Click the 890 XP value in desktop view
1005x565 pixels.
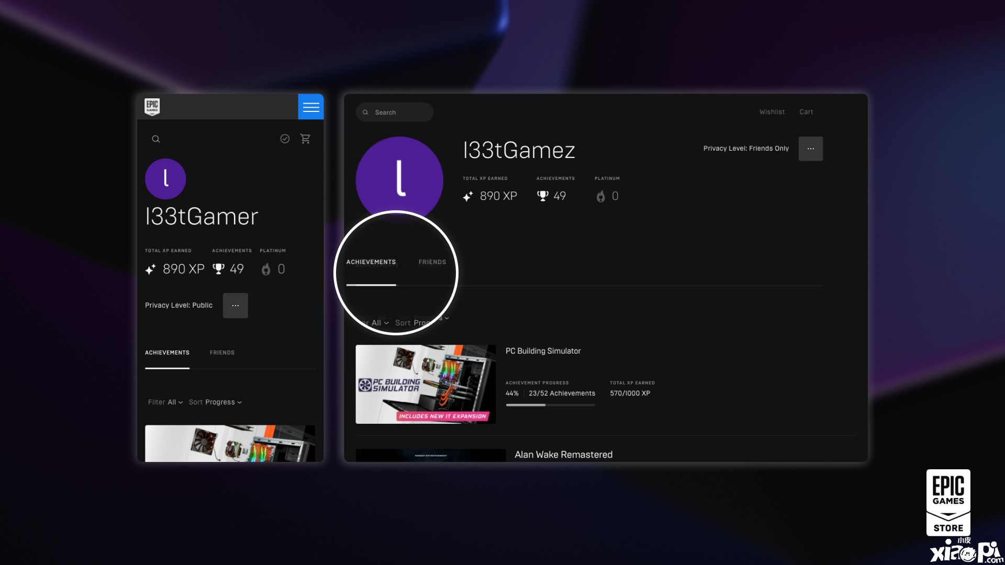click(x=498, y=196)
